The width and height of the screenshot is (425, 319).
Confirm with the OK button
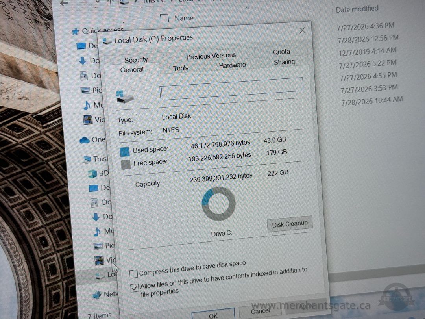tap(213, 315)
